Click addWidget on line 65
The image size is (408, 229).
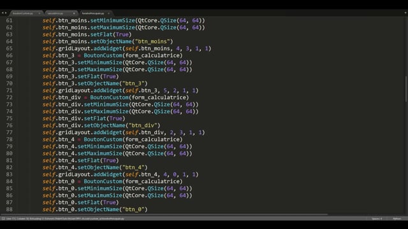[108, 48]
